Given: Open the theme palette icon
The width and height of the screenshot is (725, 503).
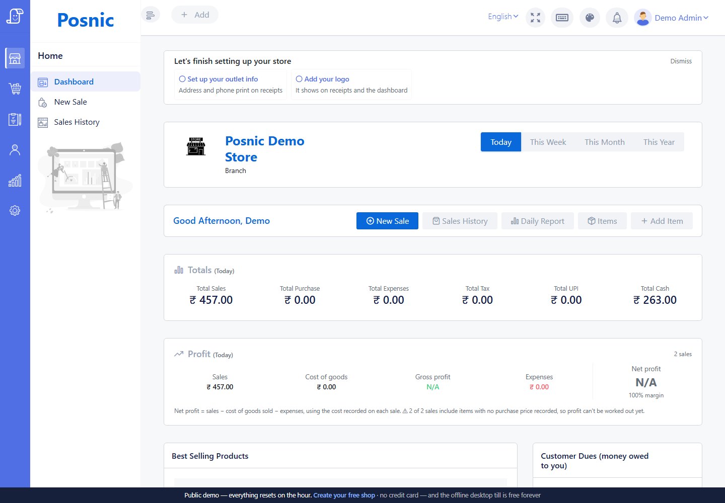Looking at the screenshot, I should 590,18.
